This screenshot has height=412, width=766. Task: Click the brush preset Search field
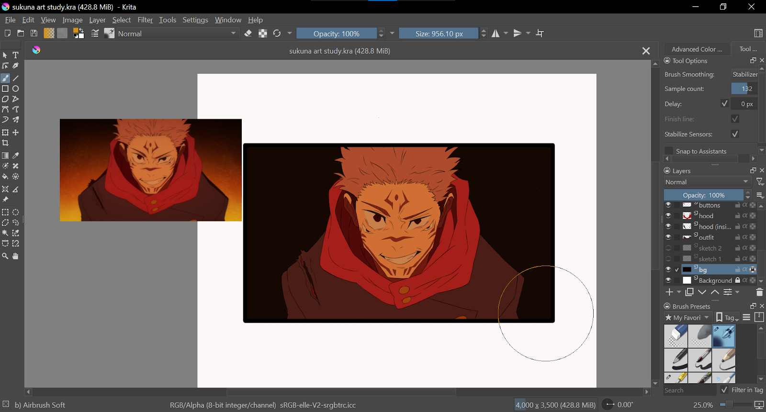689,390
